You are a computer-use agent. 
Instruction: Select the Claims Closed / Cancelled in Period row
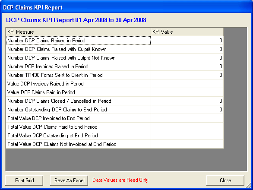tap(115, 101)
